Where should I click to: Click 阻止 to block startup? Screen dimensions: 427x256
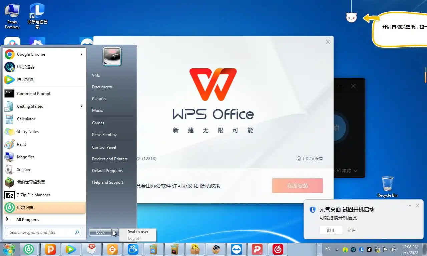(x=331, y=230)
